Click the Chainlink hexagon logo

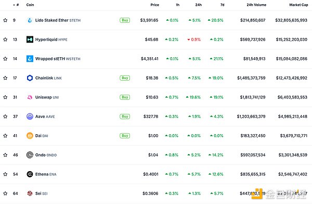[30, 78]
